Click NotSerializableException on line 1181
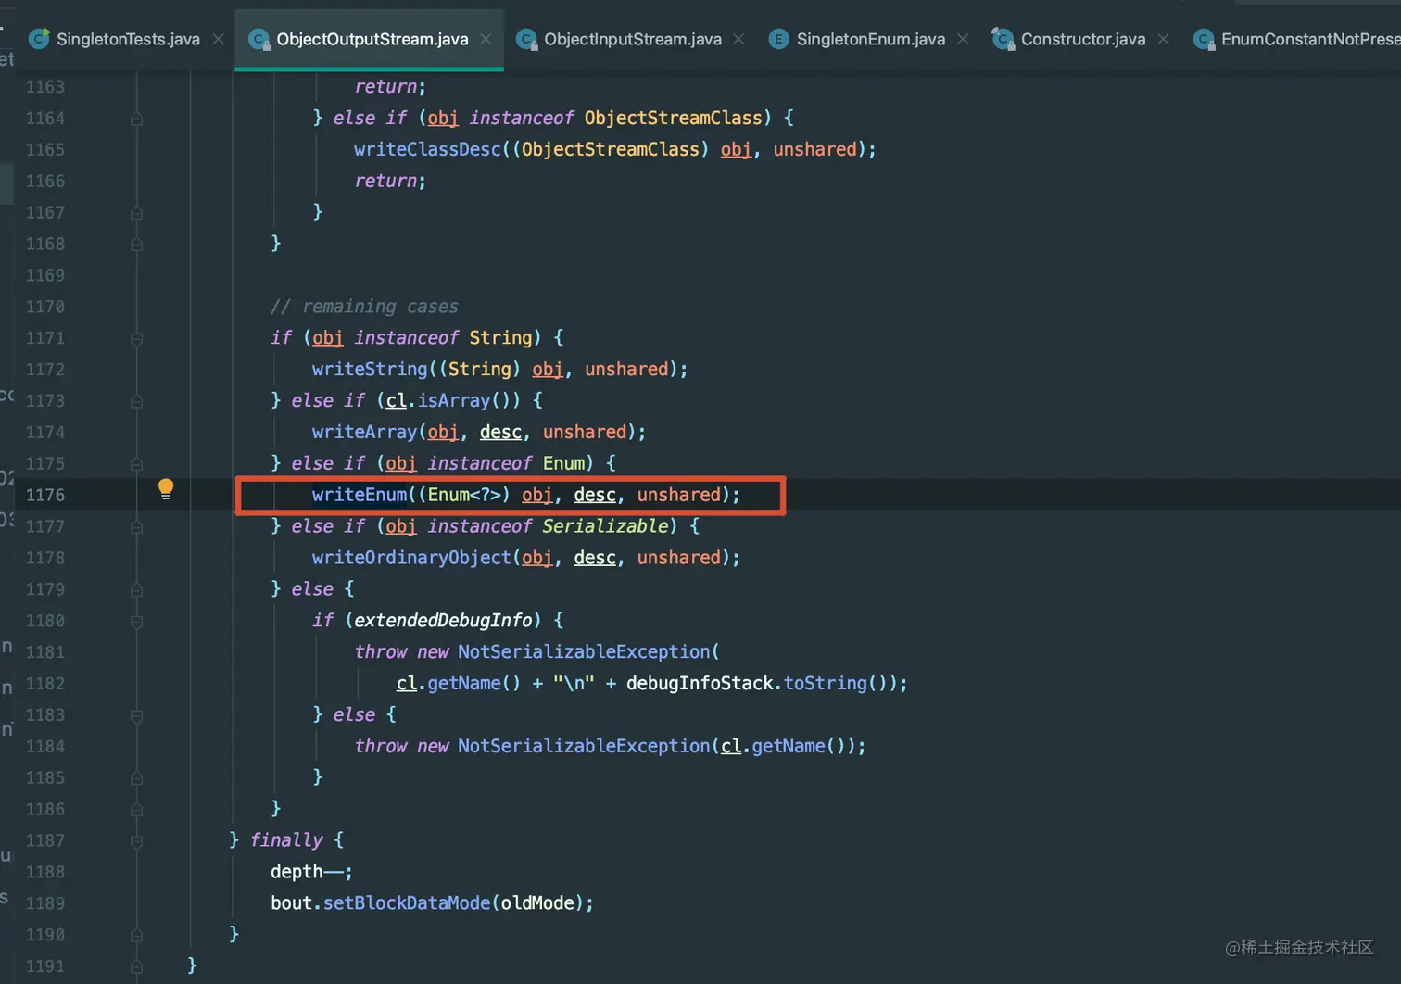This screenshot has width=1401, height=984. [x=584, y=651]
